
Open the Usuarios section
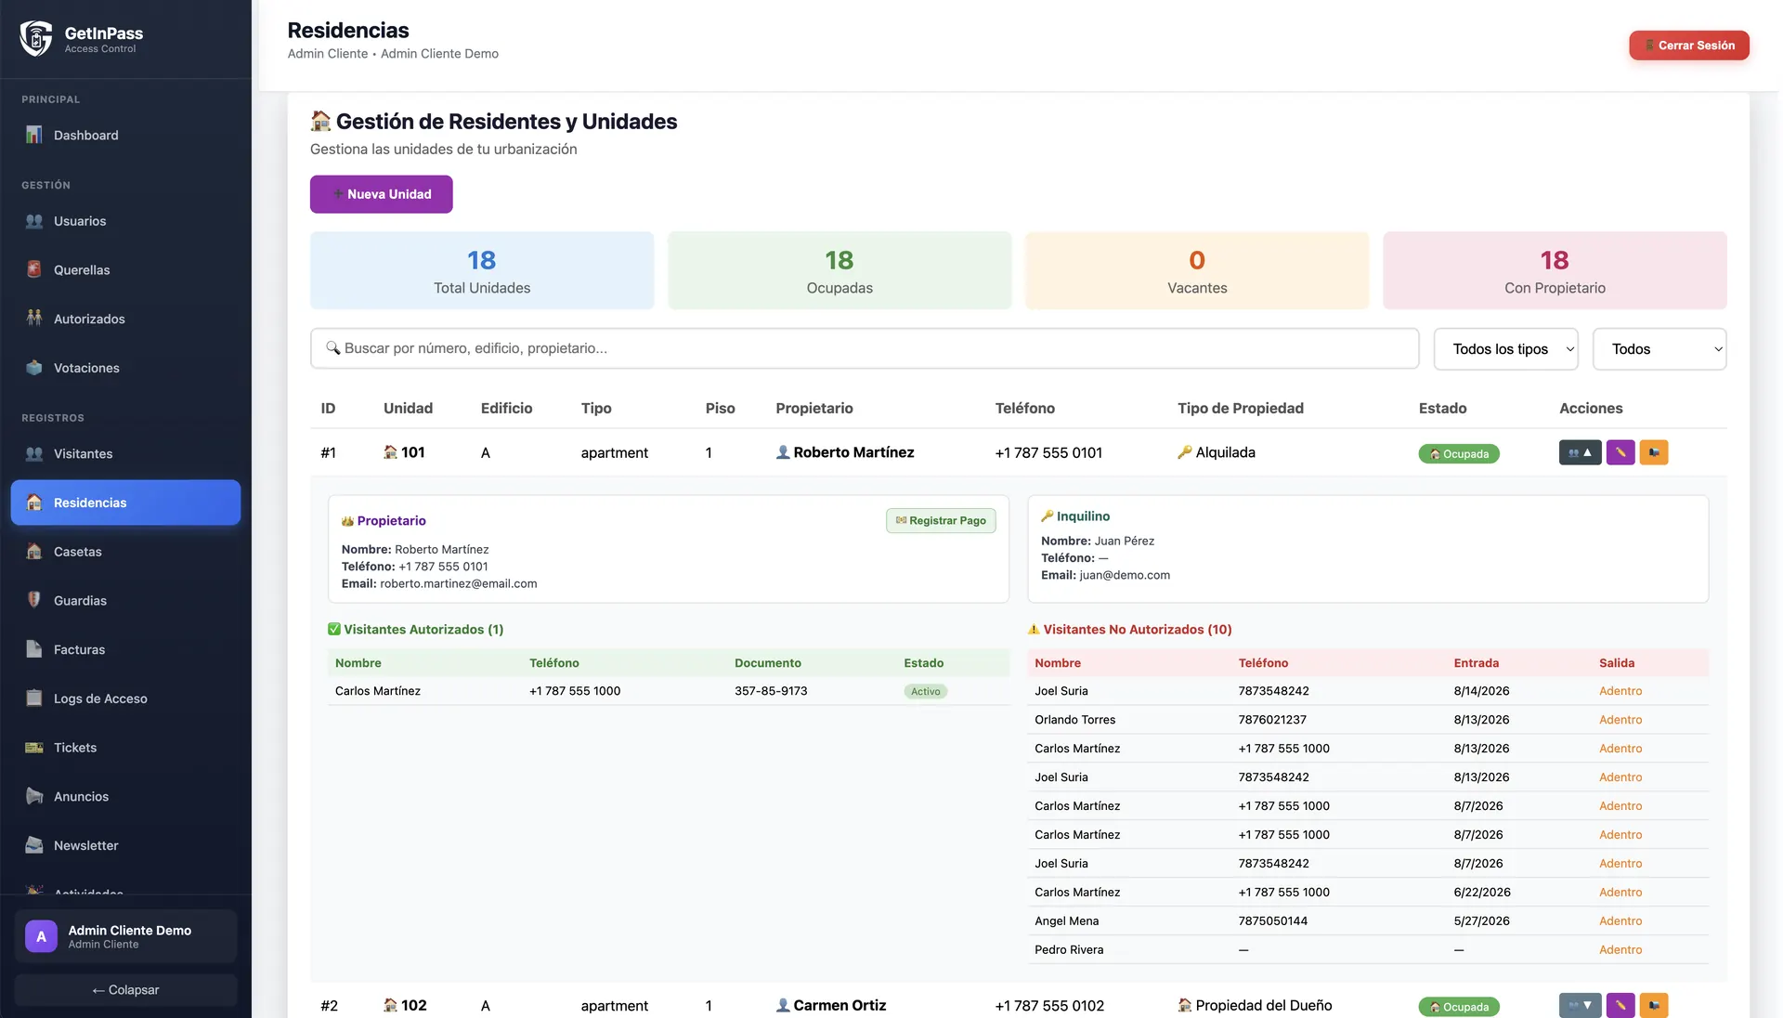pyautogui.click(x=125, y=221)
